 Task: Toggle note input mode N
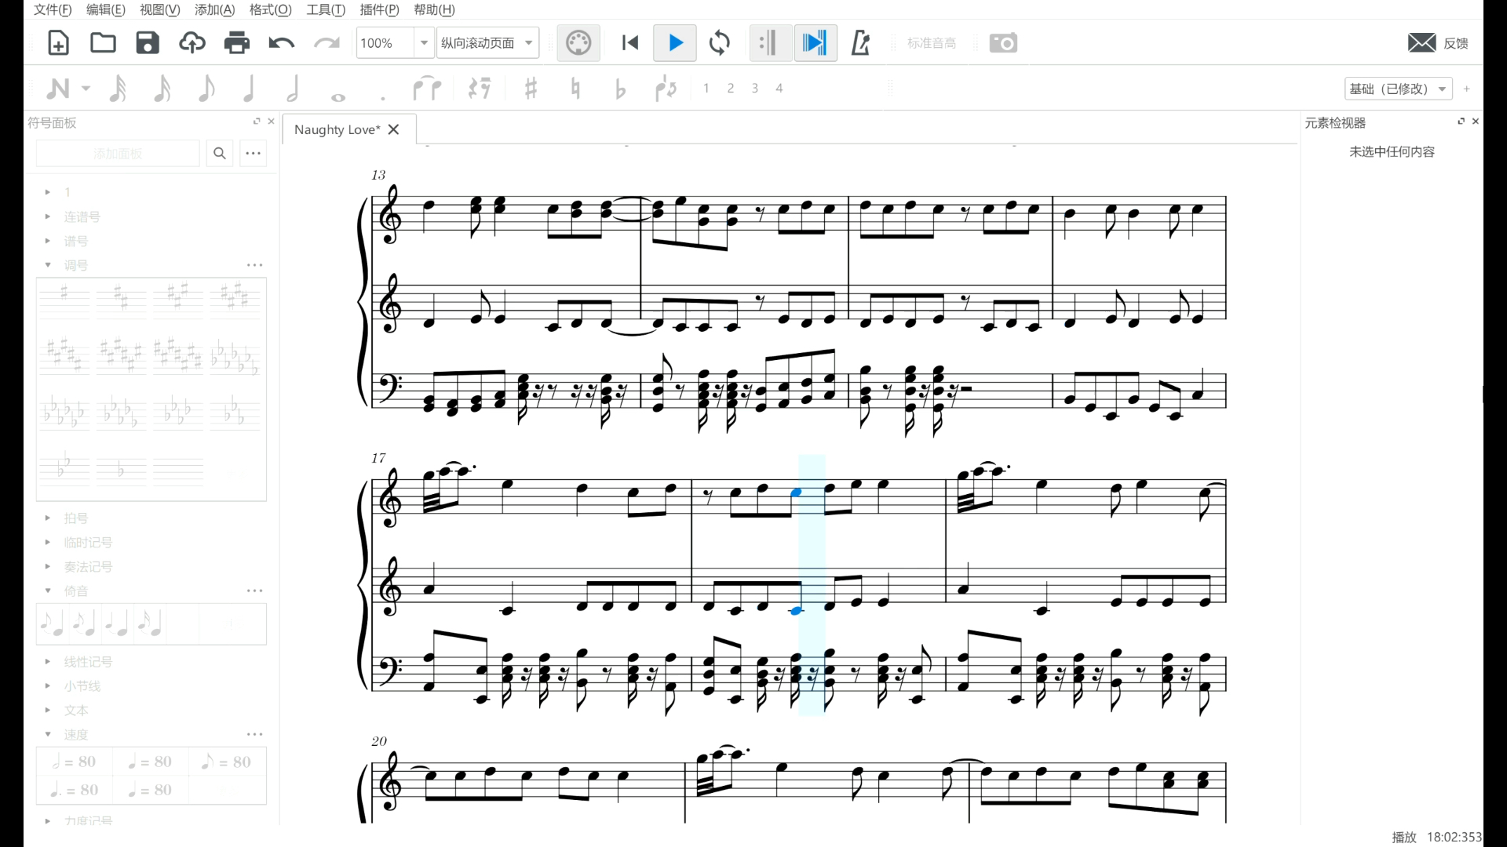58,89
